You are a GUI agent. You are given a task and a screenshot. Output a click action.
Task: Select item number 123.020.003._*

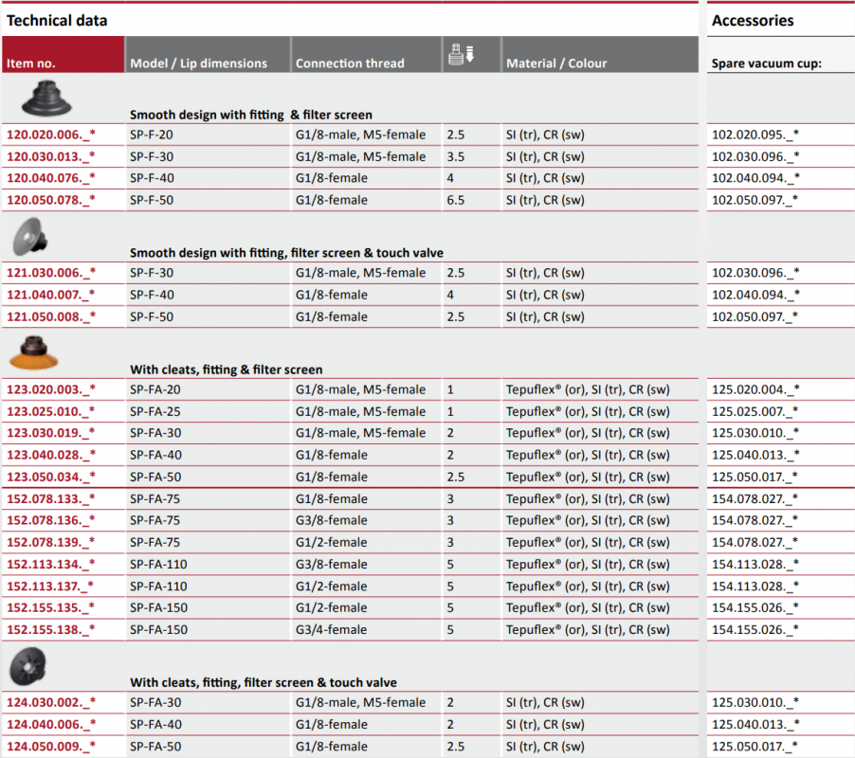coord(50,389)
